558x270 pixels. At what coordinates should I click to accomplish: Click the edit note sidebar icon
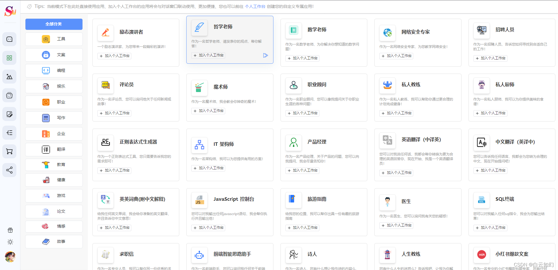(x=9, y=114)
